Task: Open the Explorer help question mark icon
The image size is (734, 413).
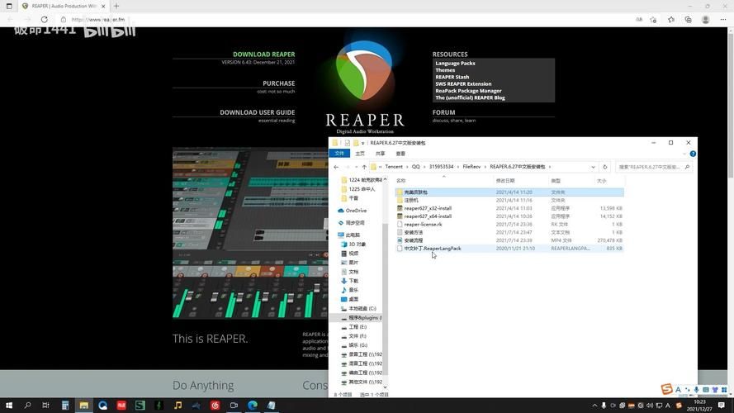Action: (693, 154)
